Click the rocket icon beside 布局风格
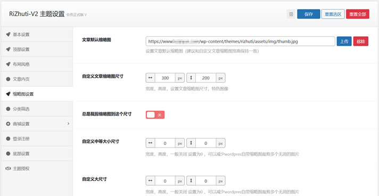379x196 pixels. 8,64
